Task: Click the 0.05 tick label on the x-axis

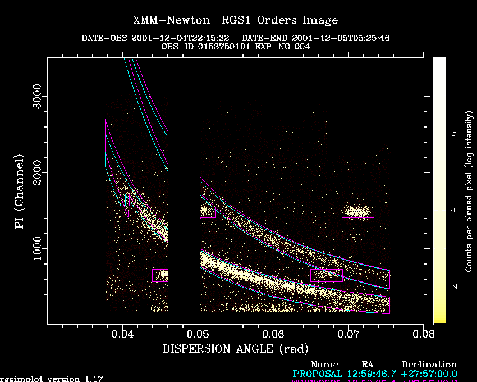Action: pos(198,334)
